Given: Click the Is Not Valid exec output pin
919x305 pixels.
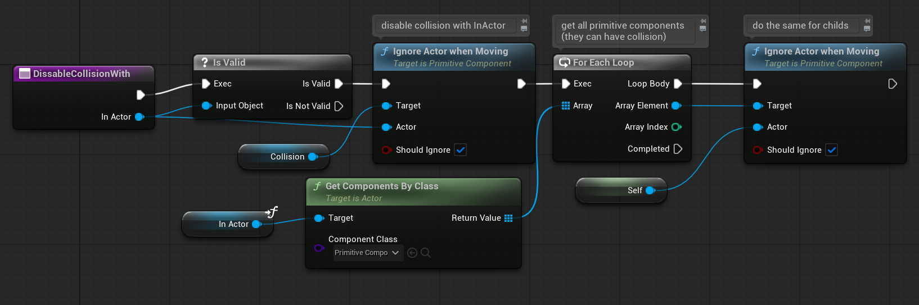Looking at the screenshot, I should tap(339, 106).
